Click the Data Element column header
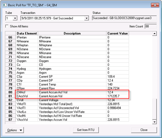Viewport: 162px width, 138px height. click(x=27, y=33)
